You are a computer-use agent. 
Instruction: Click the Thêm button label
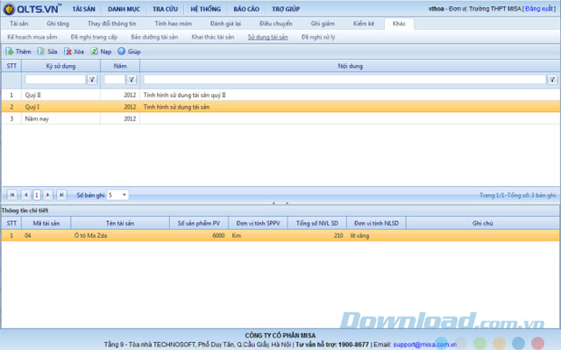point(24,52)
